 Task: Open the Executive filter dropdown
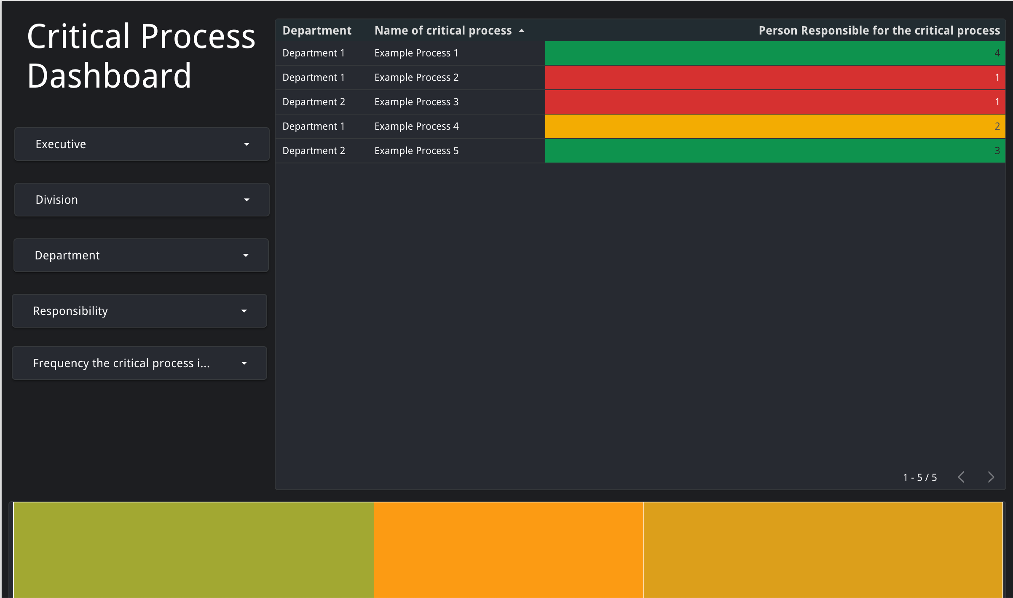(142, 144)
